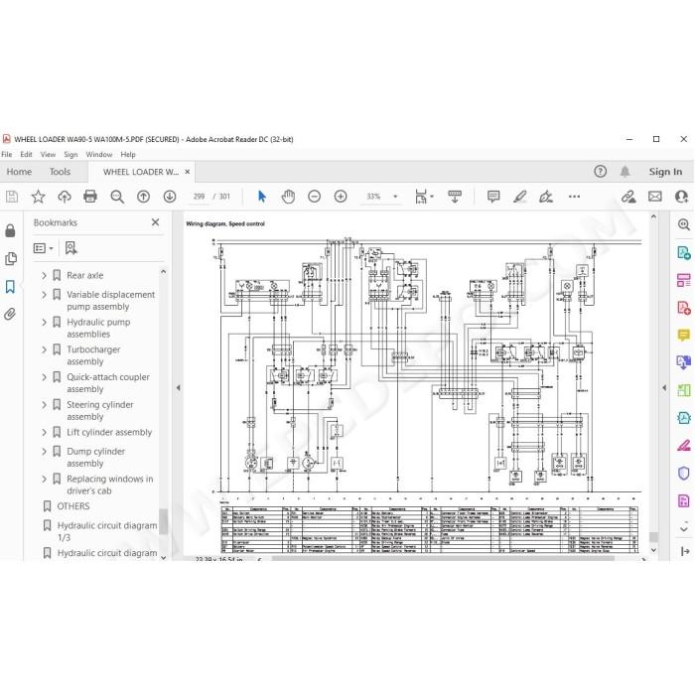Expand Turbocharger assembly bookmark

[44, 349]
